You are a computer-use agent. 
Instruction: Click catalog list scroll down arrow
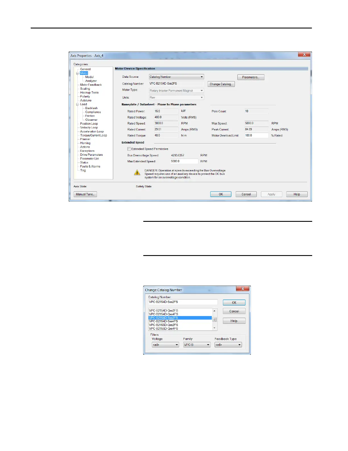coord(215,328)
